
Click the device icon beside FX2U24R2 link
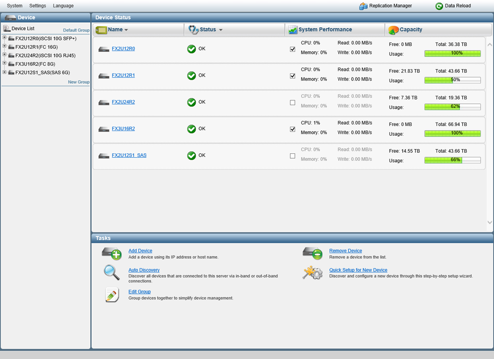[x=104, y=102]
